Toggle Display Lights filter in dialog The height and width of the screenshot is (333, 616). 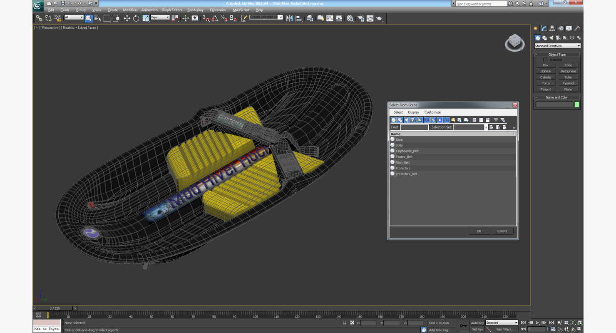(x=407, y=120)
